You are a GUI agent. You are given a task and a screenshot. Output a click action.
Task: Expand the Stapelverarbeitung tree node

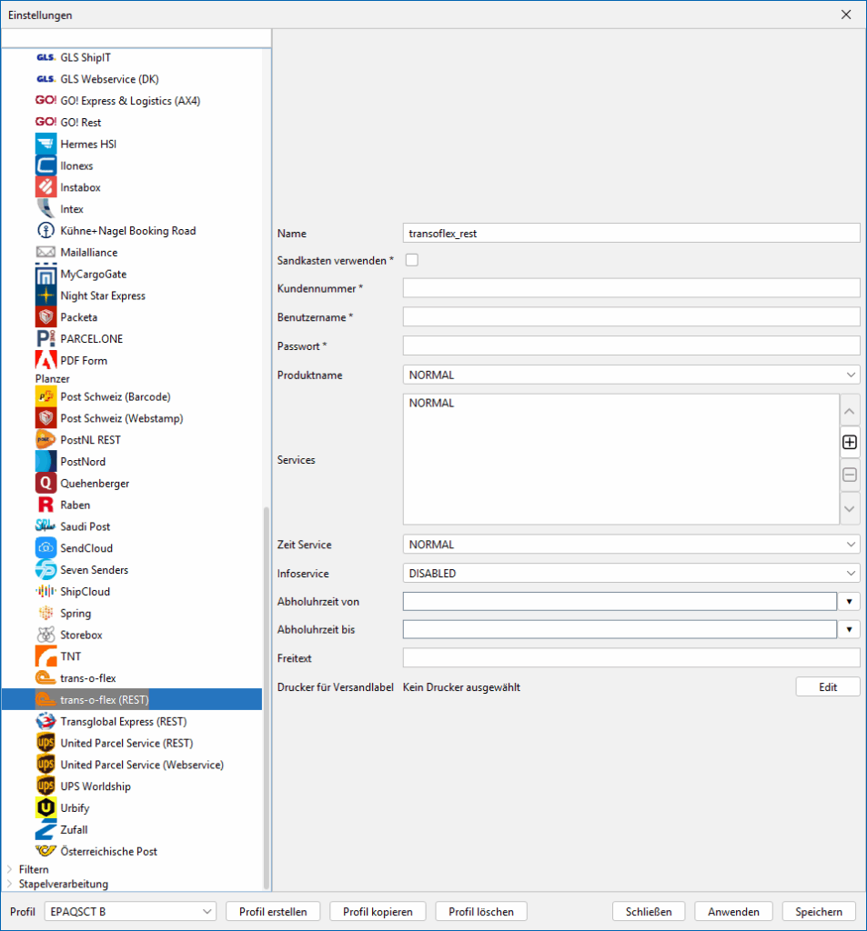(10, 884)
